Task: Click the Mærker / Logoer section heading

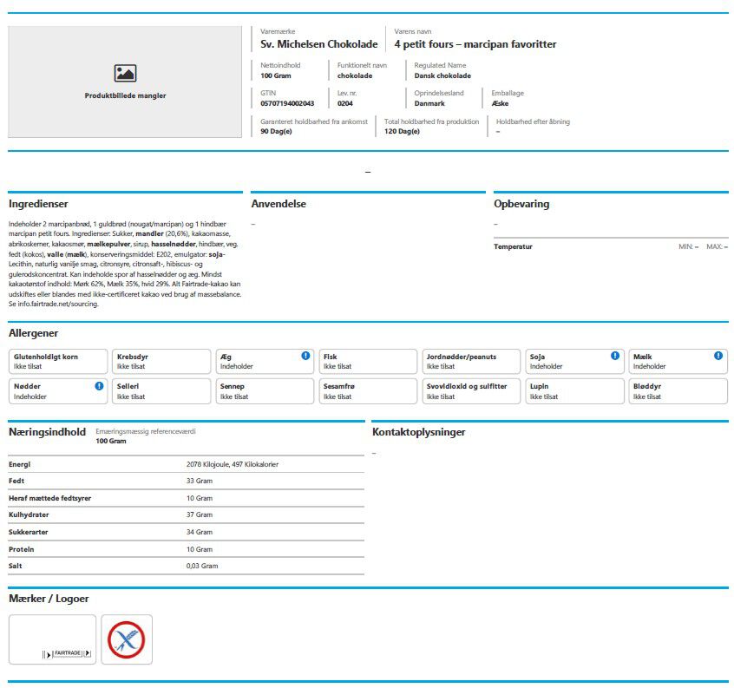Action: [49, 599]
